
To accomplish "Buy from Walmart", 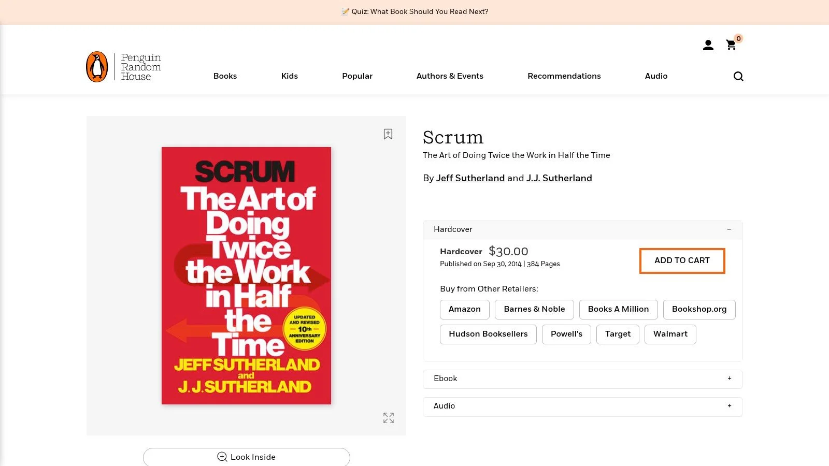I will [x=670, y=334].
